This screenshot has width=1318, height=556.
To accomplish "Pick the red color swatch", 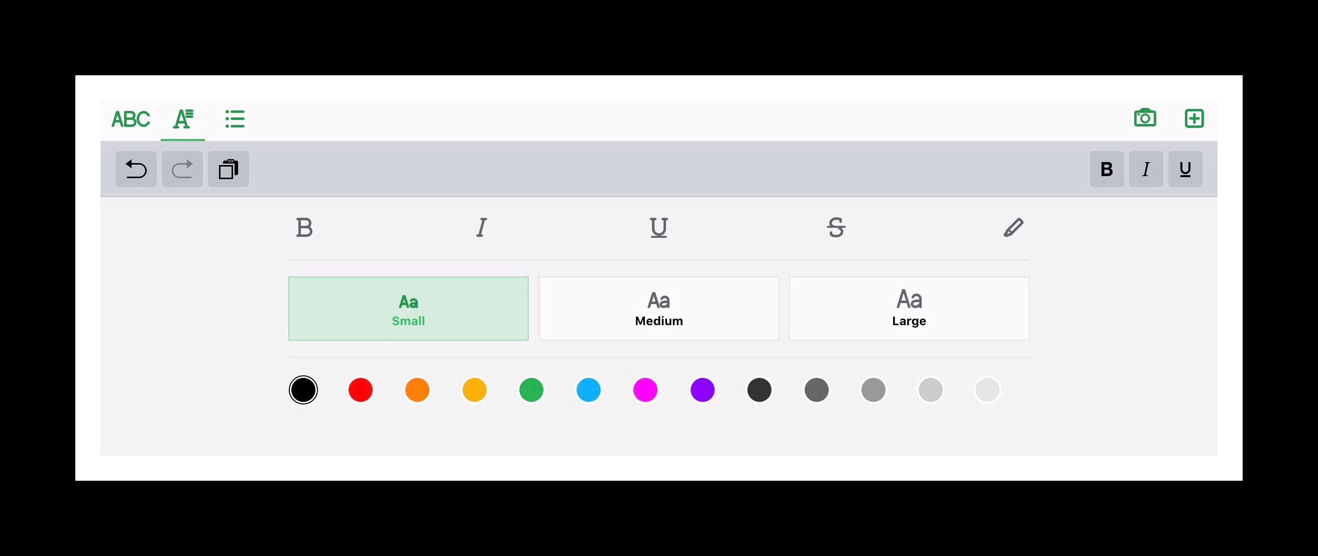I will point(360,390).
